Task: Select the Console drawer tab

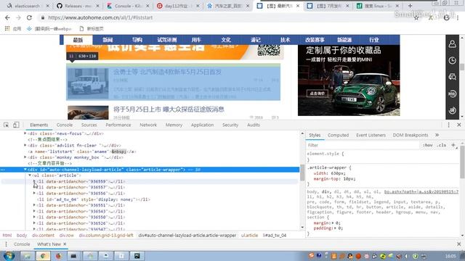Action: [x=22, y=244]
